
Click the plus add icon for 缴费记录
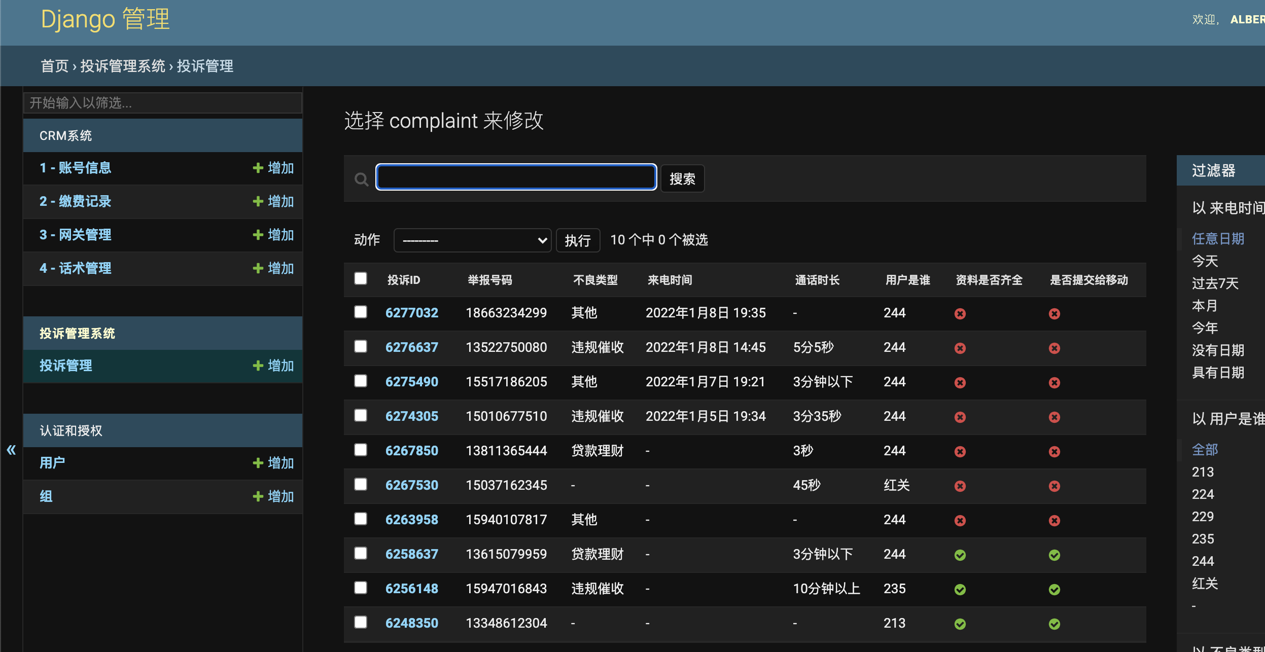[258, 201]
